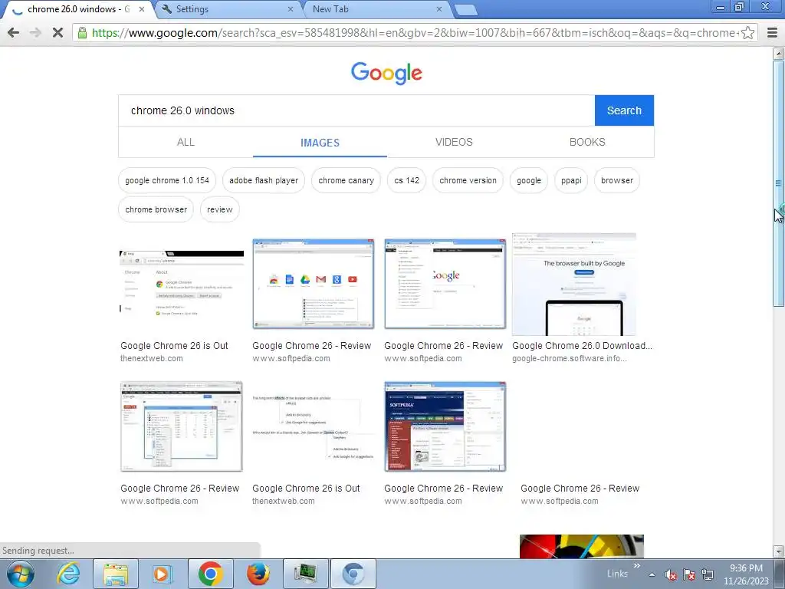
Task: Close the chrome 26.0 windows tab
Action: [x=142, y=9]
